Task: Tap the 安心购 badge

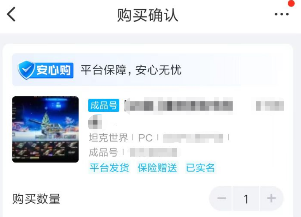Action: (45, 70)
